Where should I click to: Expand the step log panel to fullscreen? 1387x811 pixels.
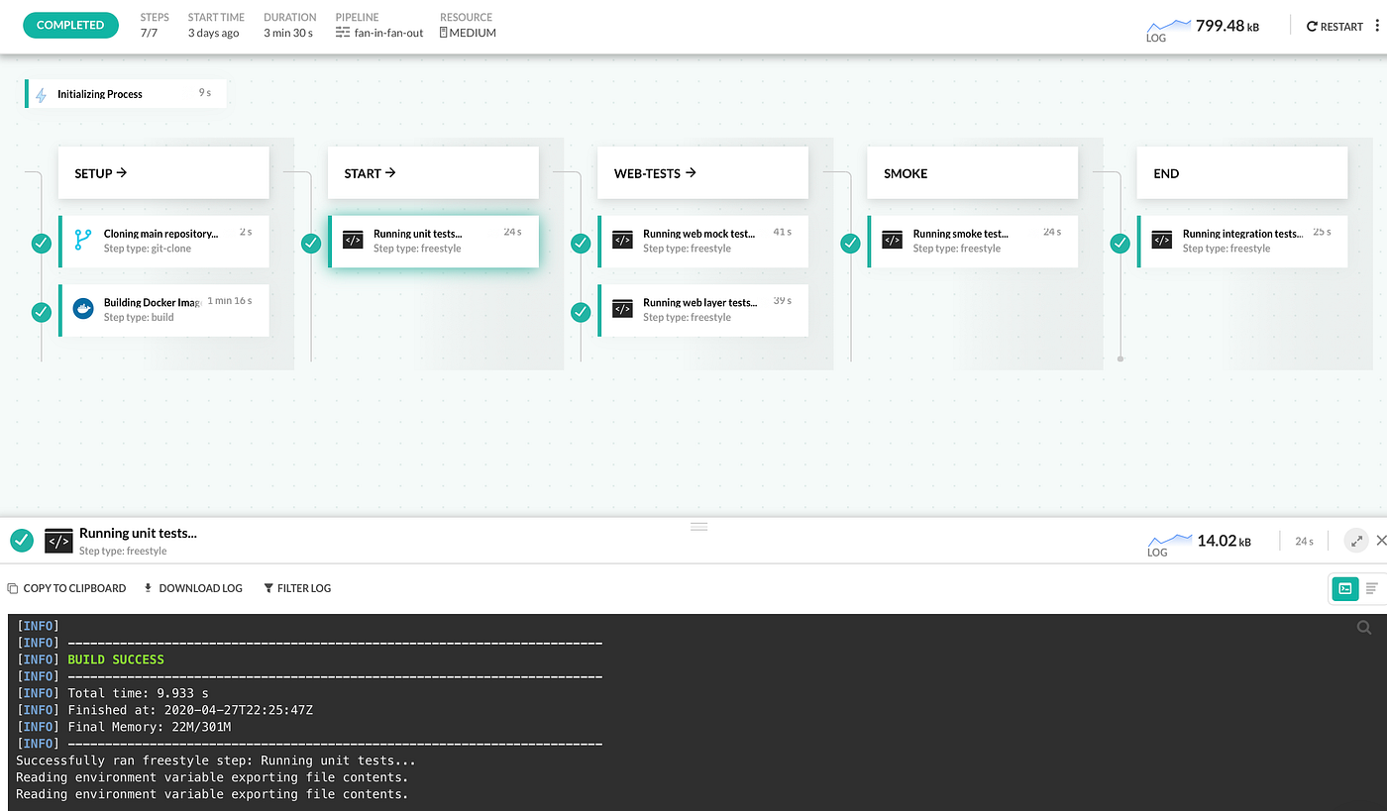point(1356,541)
